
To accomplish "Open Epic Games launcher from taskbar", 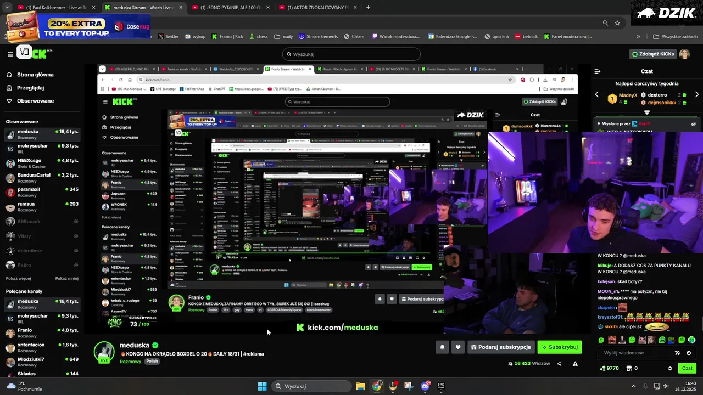I will click(x=441, y=386).
